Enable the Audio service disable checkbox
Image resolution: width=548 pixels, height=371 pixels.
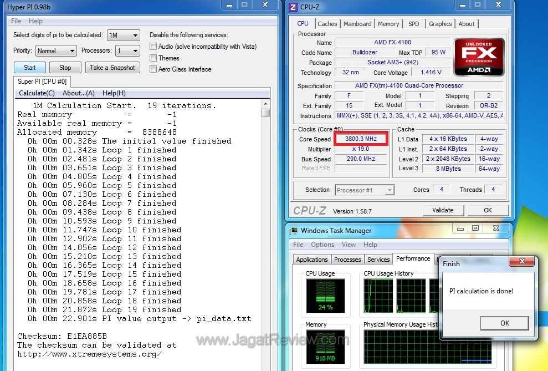point(153,47)
